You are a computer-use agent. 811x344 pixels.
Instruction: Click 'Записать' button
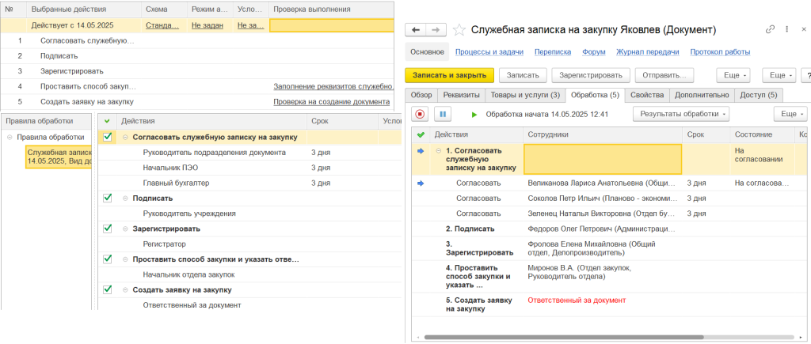point(523,75)
